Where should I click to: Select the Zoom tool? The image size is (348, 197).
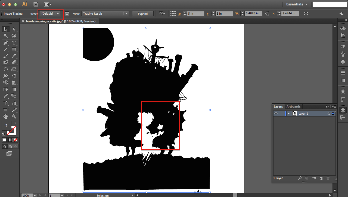click(x=14, y=117)
